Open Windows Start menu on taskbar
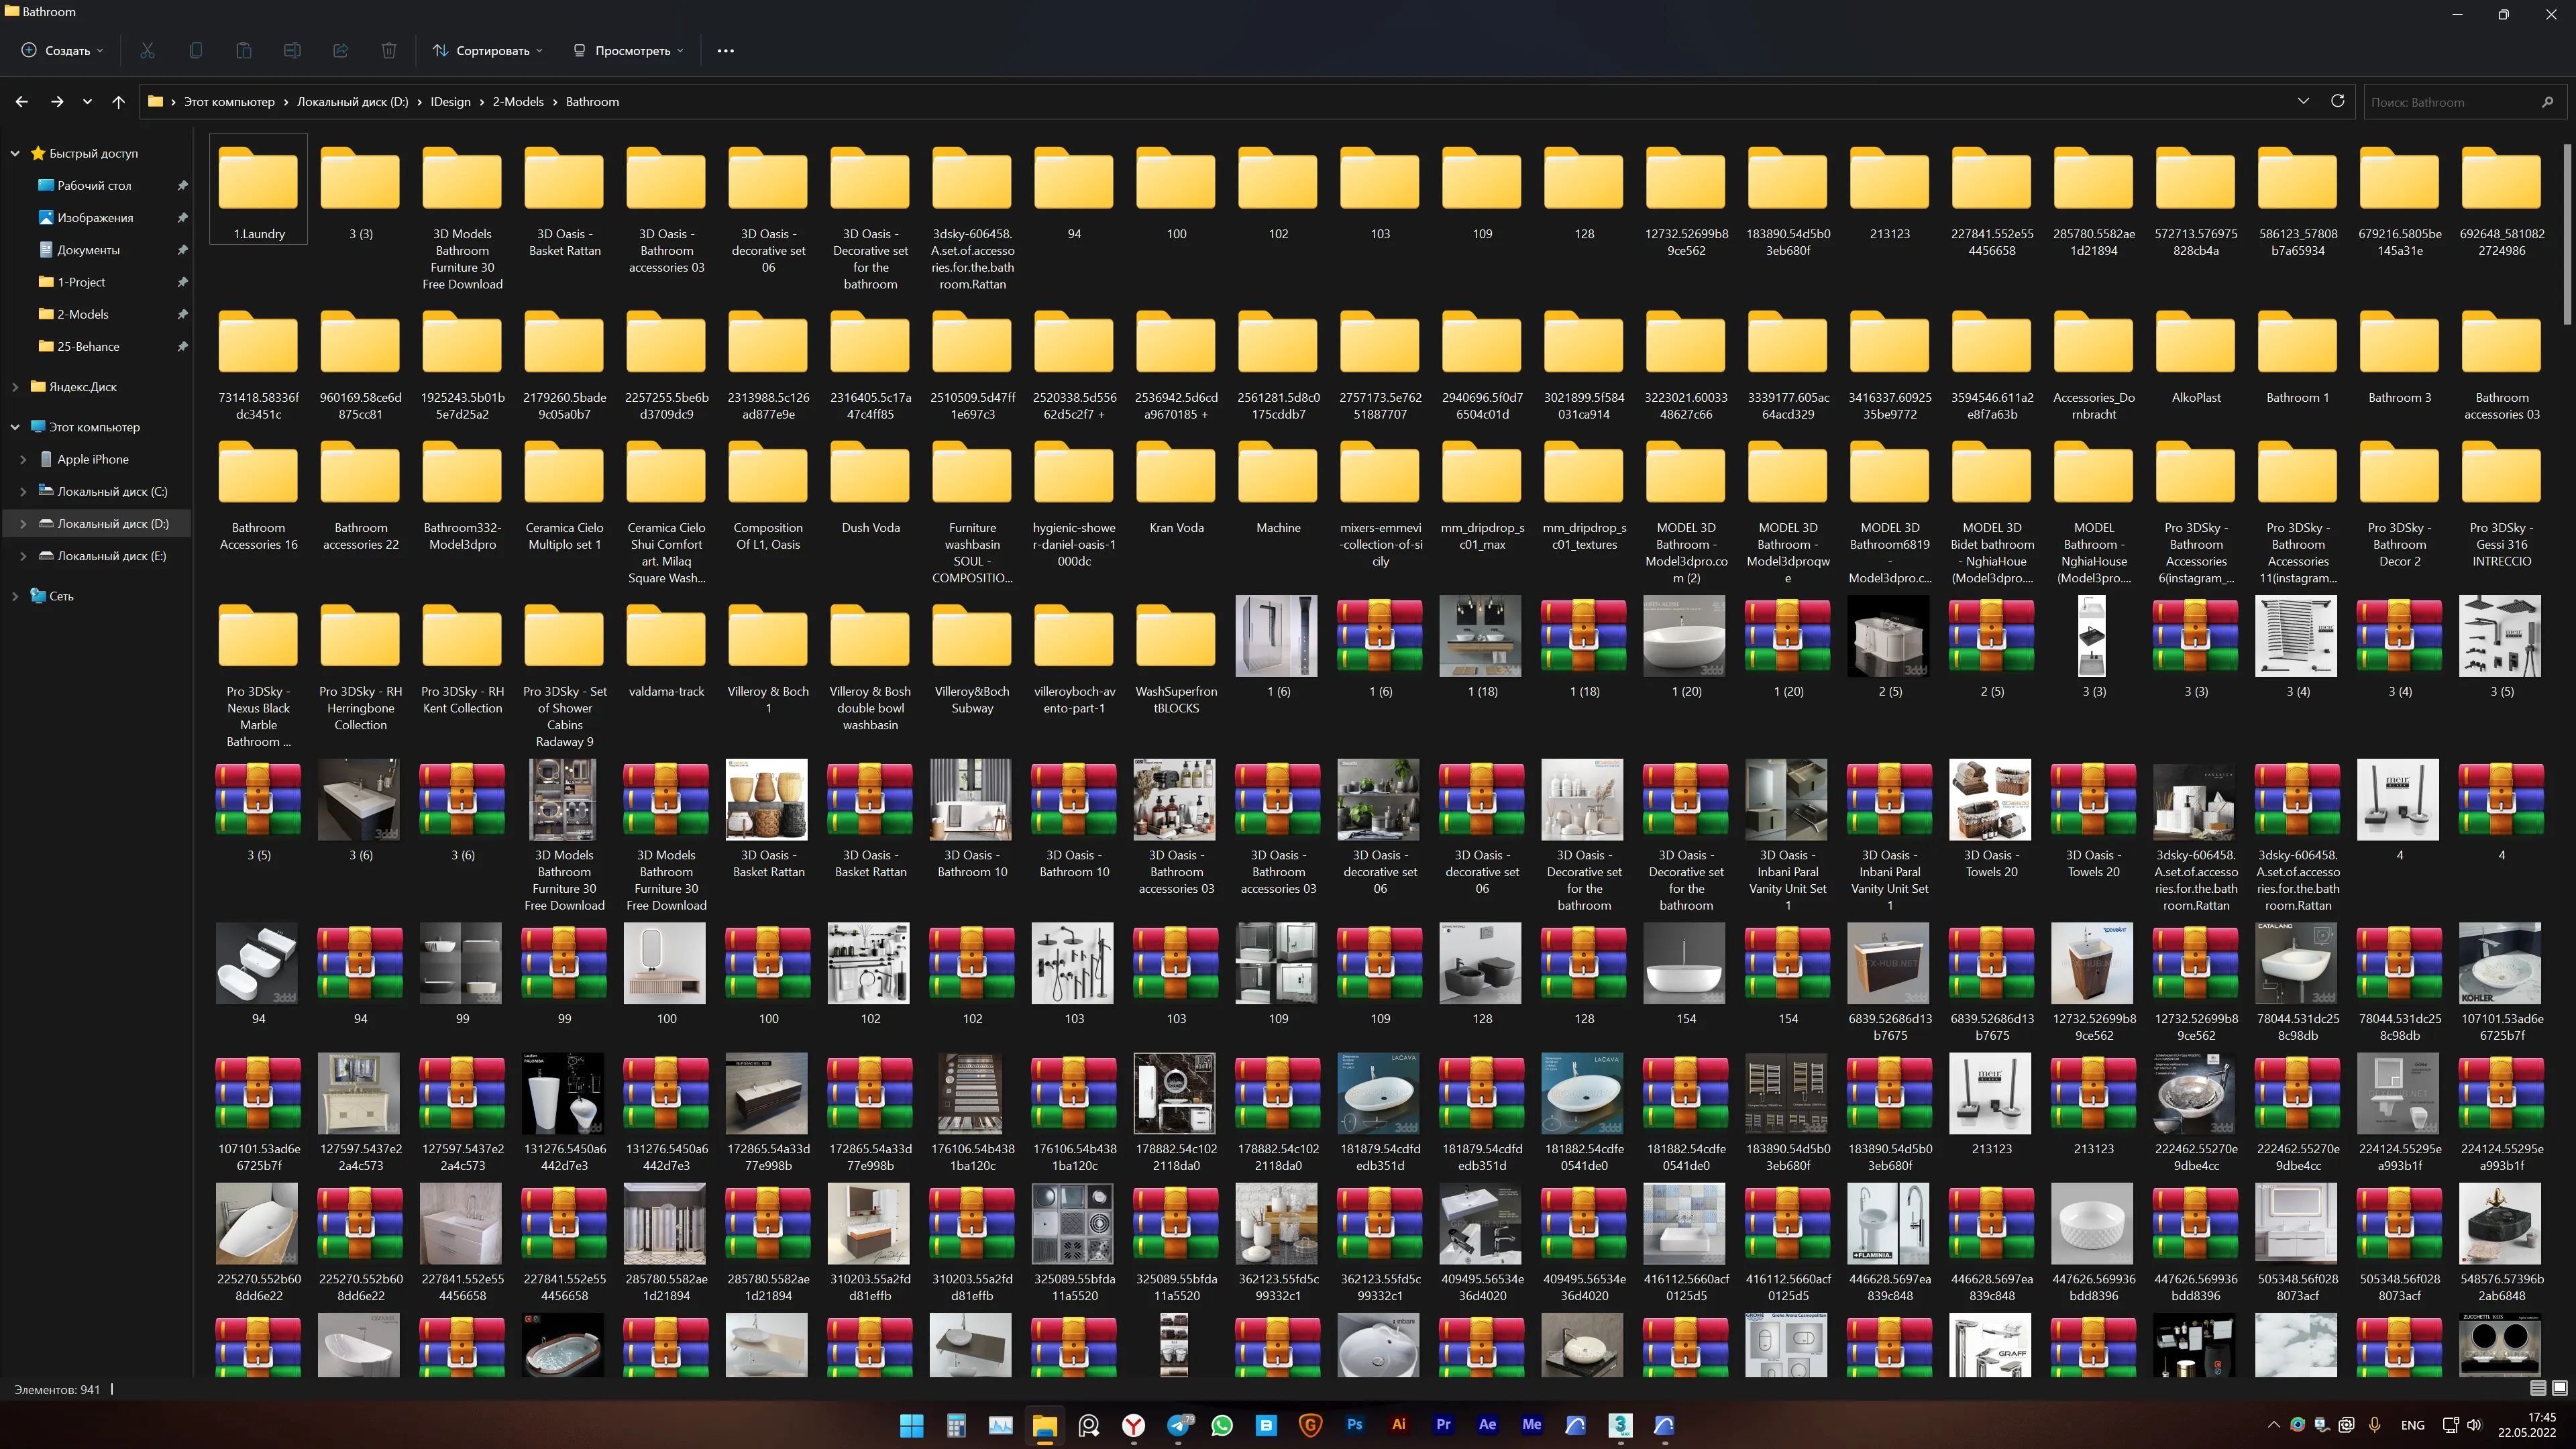2576x1449 pixels. [911, 1425]
